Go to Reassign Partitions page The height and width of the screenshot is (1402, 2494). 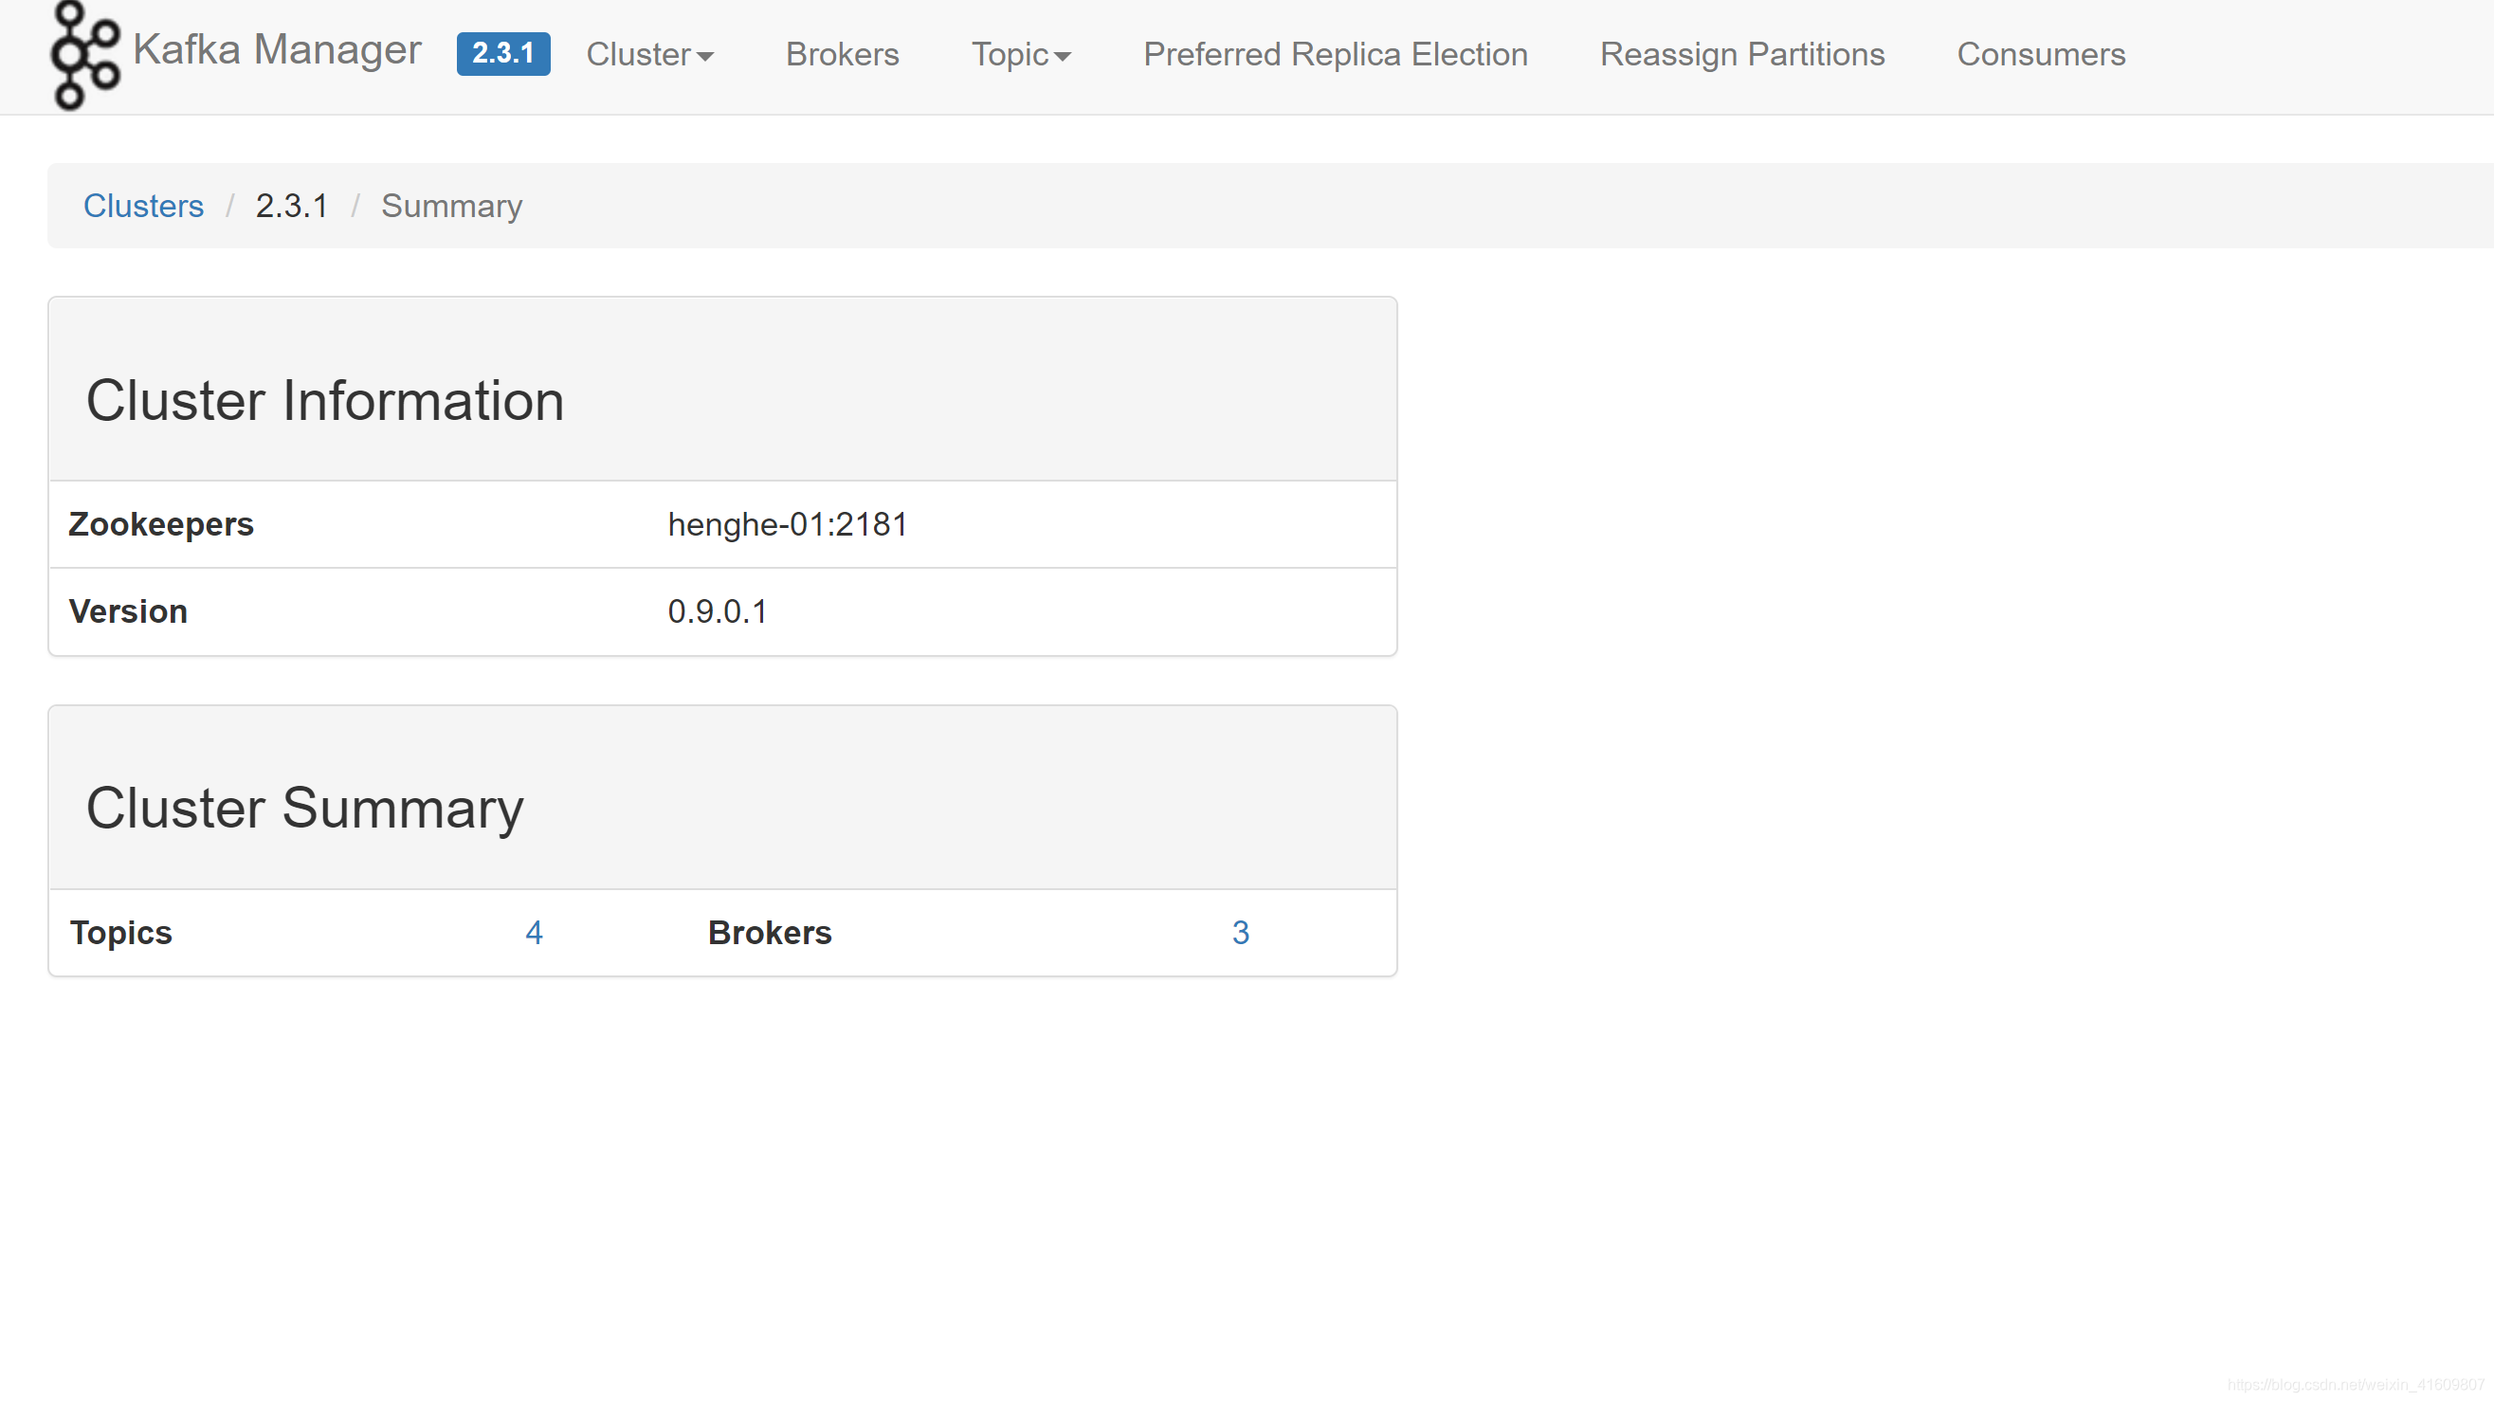point(1740,54)
